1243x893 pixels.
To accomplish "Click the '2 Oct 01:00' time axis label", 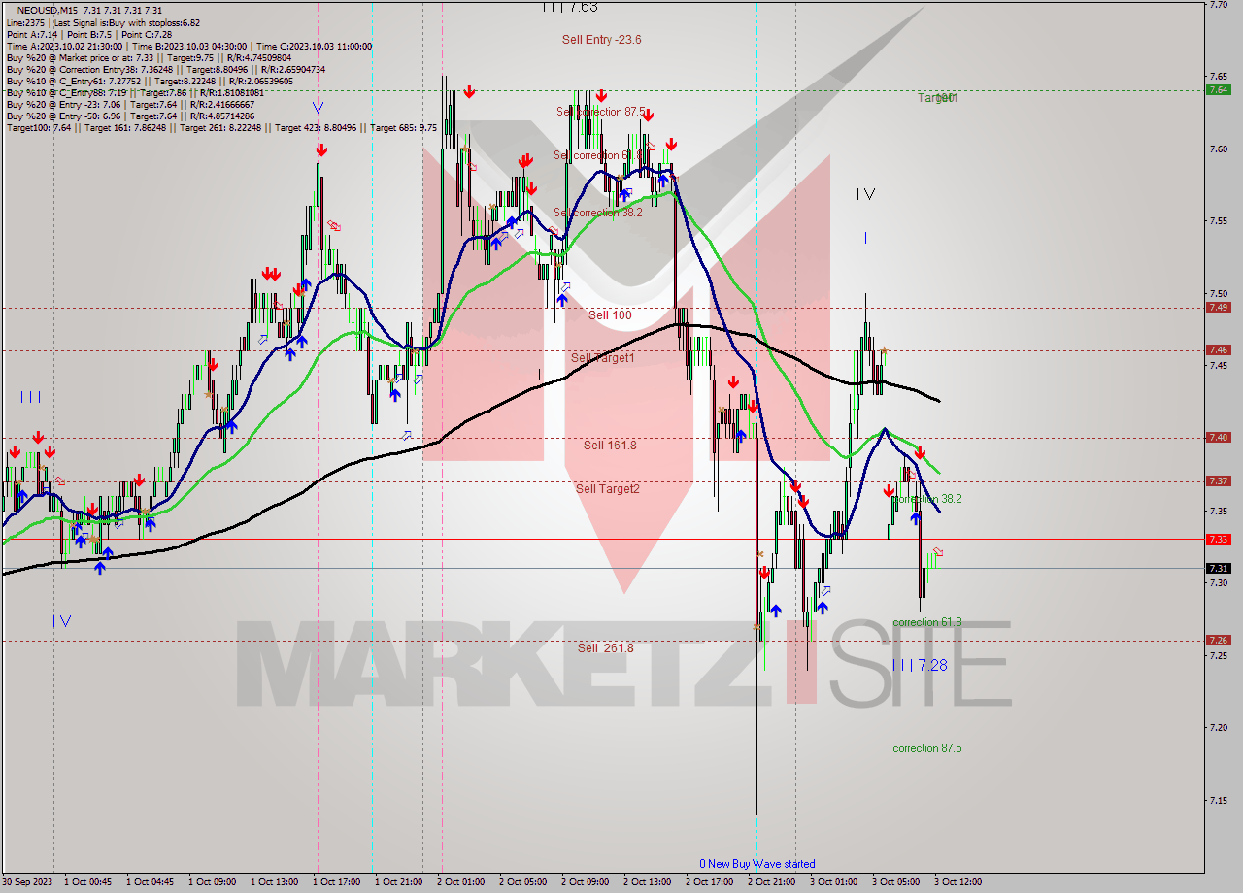I will 460,882.
